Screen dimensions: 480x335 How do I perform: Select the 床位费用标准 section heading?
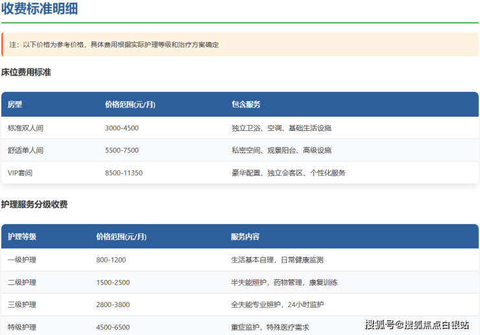[x=26, y=73]
